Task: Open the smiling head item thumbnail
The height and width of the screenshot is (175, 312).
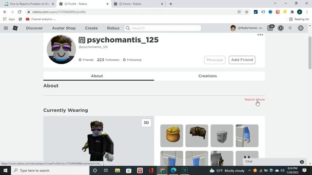Action: click(222, 136)
